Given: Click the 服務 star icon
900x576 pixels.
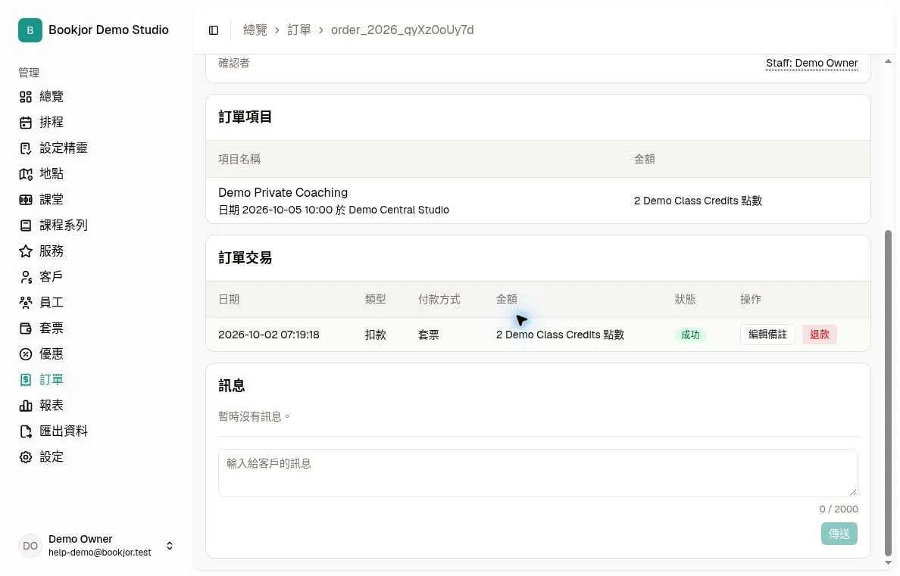Looking at the screenshot, I should [x=25, y=251].
